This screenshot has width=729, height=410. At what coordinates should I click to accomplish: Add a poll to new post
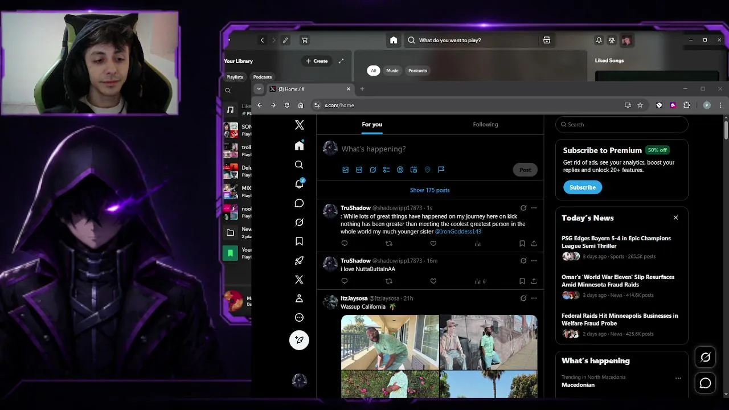pos(386,170)
